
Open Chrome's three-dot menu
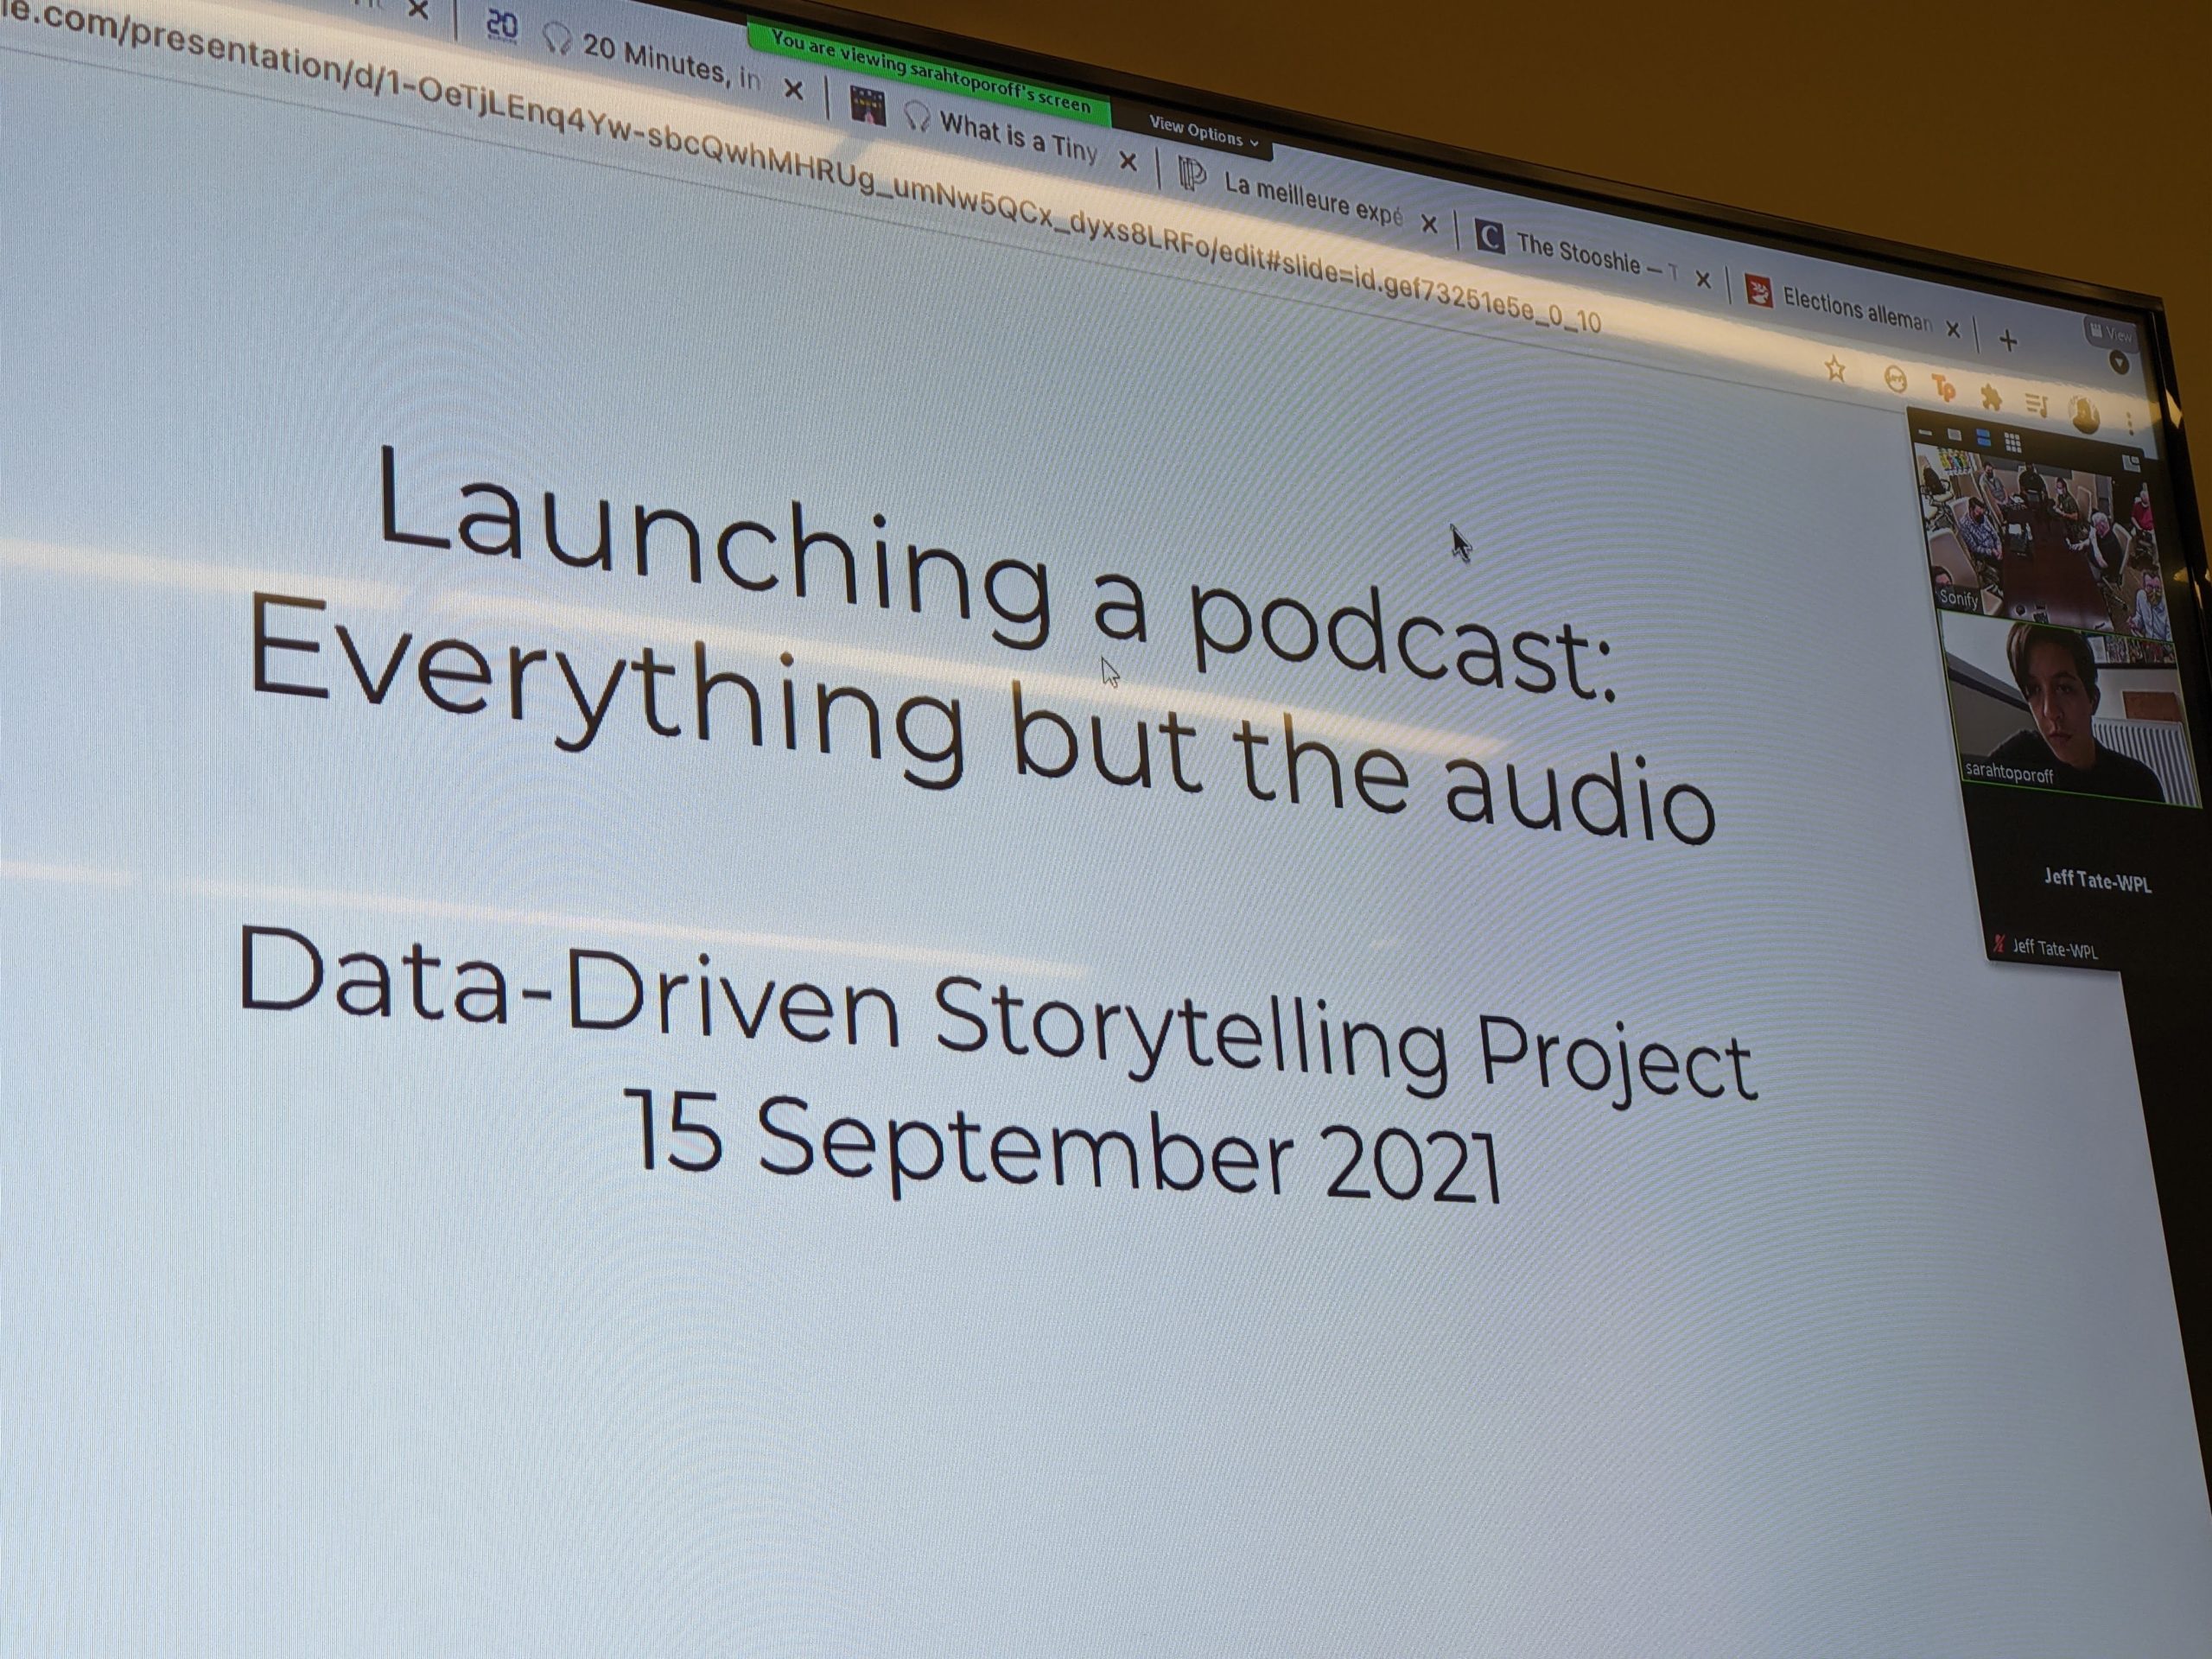tap(2131, 424)
